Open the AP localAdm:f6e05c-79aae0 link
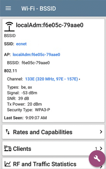The height and width of the screenshot is (169, 106). click(36, 55)
